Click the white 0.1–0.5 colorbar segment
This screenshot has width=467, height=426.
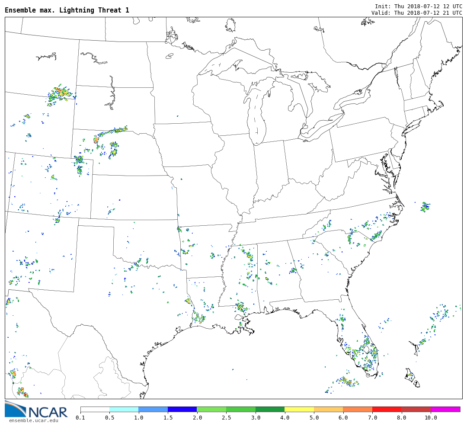pos(95,409)
